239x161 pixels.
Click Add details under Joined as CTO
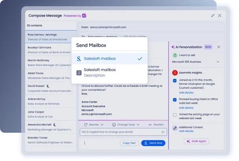click(x=186, y=93)
